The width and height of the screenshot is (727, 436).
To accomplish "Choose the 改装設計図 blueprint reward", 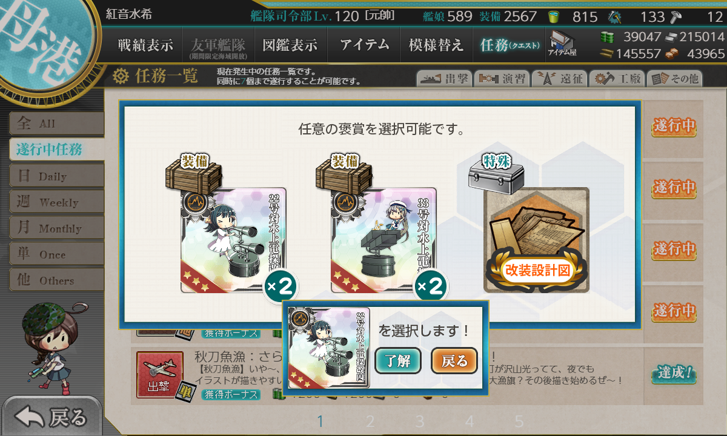I will (536, 239).
